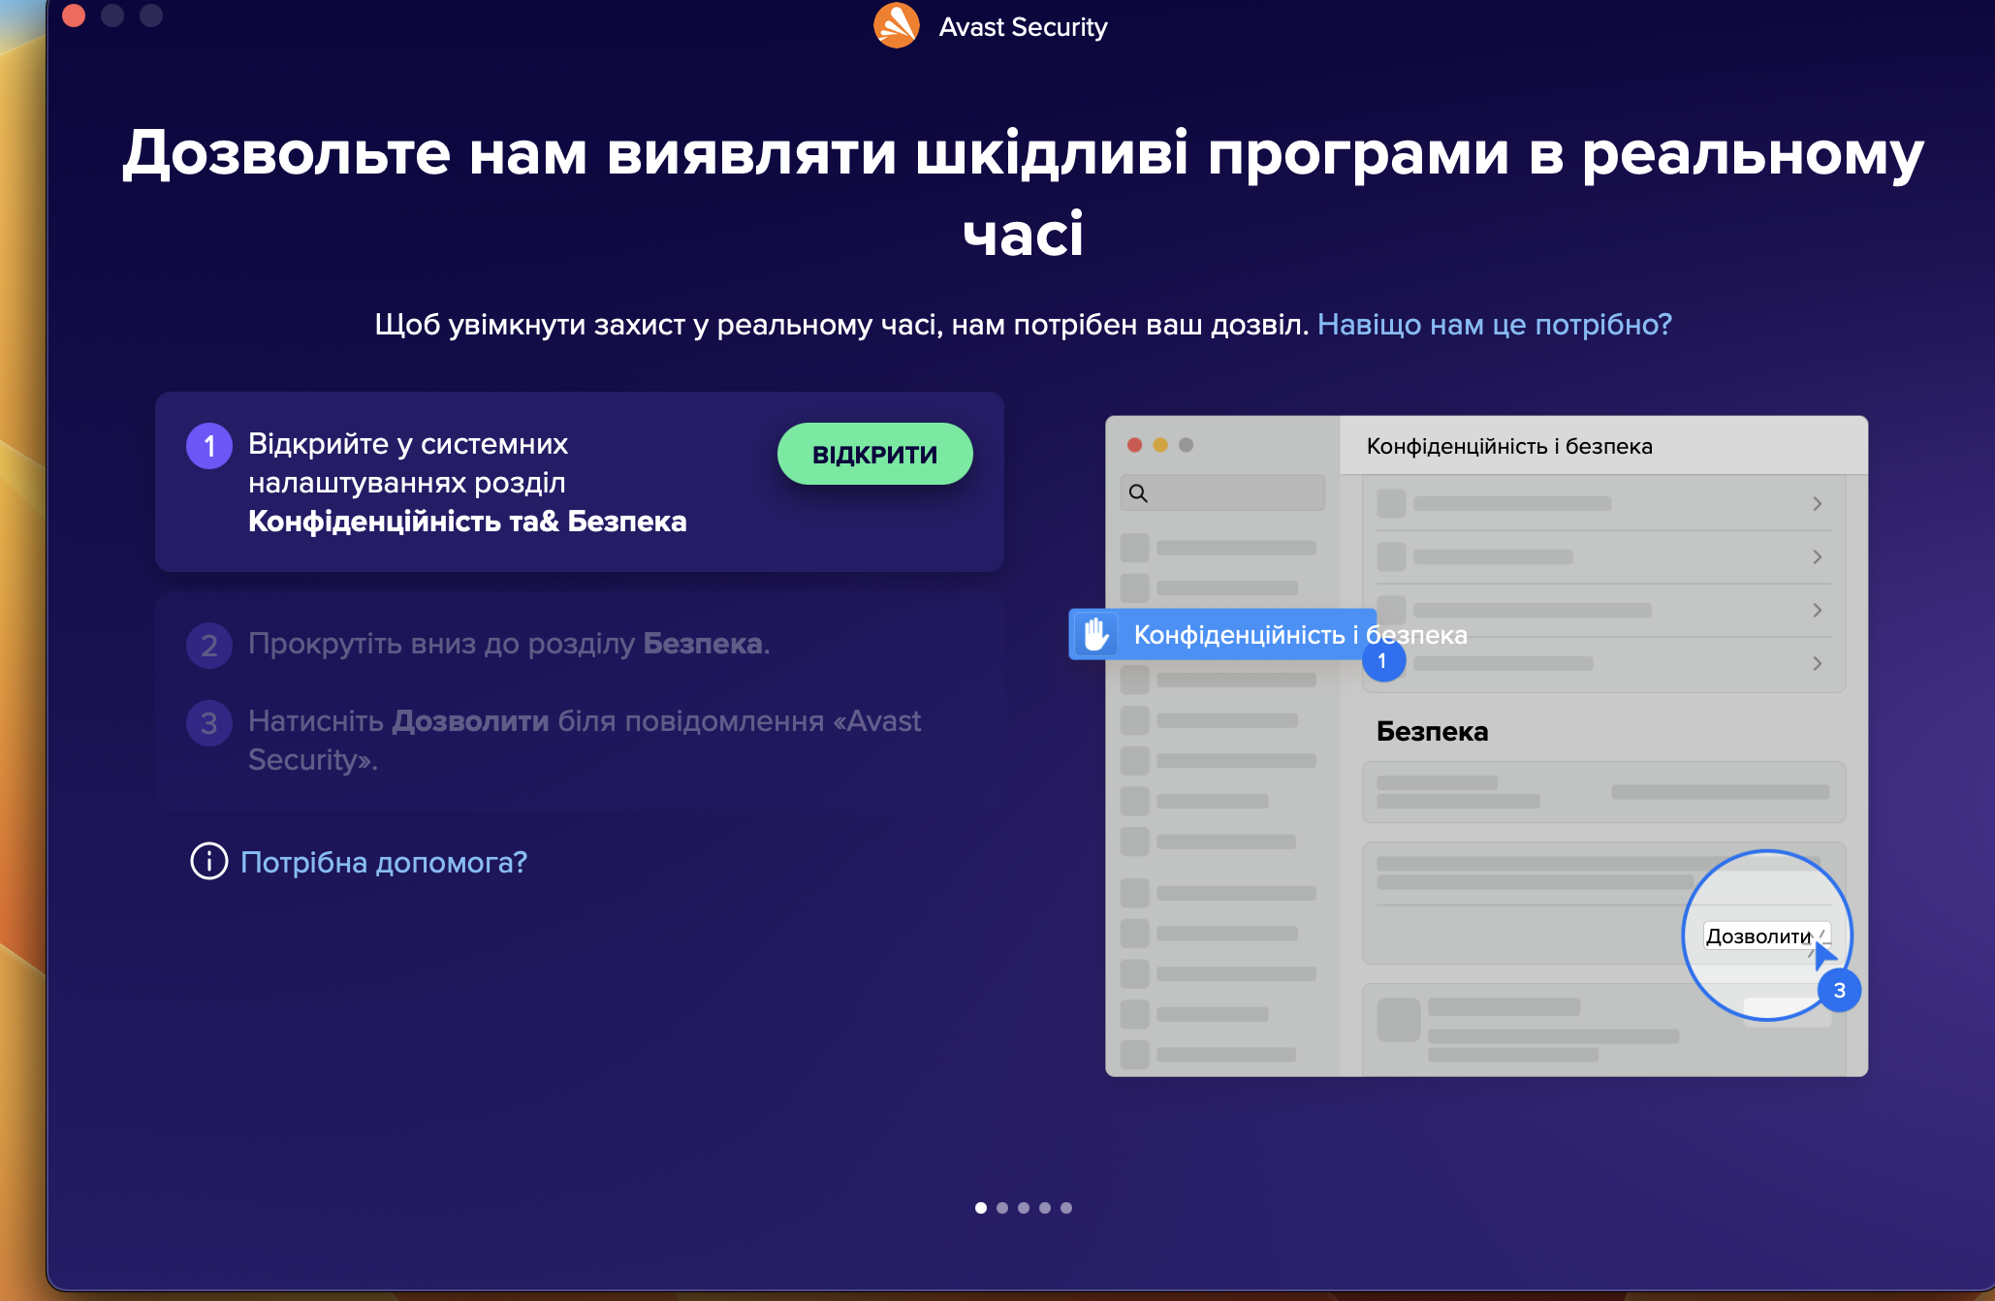
Task: Click the hand icon on privacy highlight
Action: [1095, 635]
